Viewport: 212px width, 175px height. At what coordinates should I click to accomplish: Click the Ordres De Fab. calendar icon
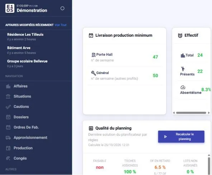(8, 127)
